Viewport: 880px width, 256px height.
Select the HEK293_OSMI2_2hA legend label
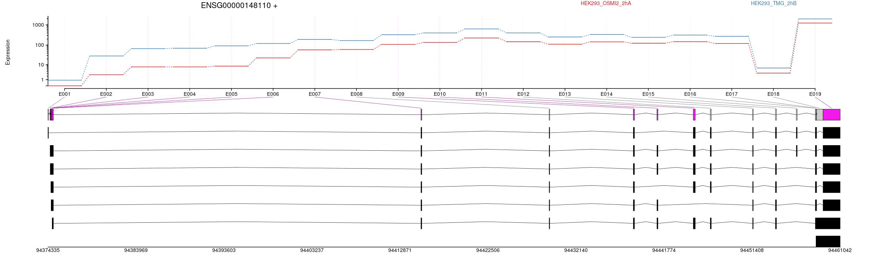click(x=606, y=3)
